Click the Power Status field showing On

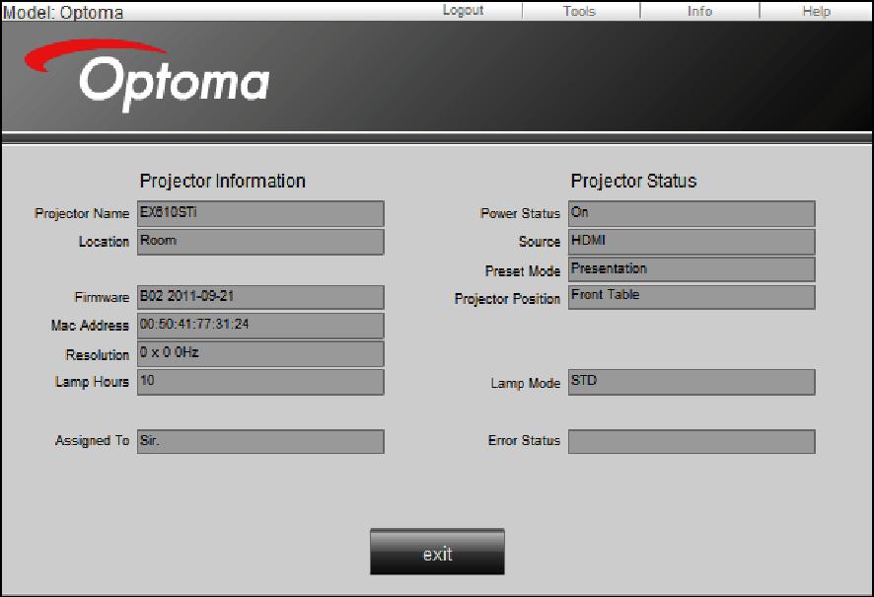(692, 214)
